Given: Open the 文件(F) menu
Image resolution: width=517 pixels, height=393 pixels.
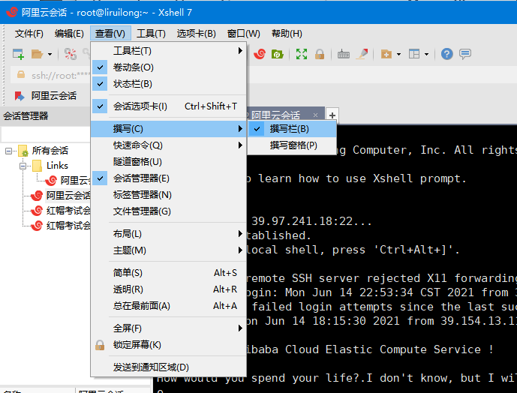Looking at the screenshot, I should 29,33.
